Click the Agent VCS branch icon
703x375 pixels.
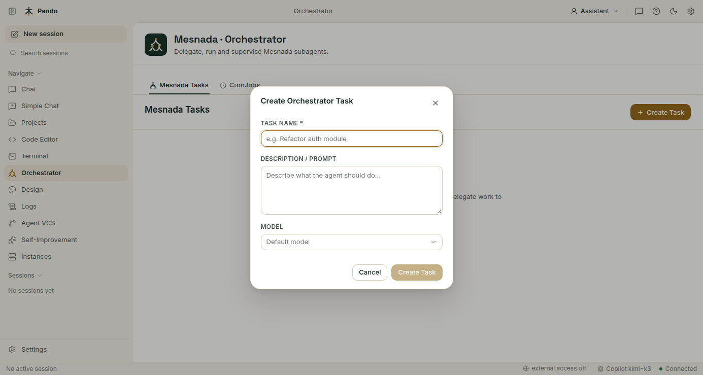pyautogui.click(x=12, y=223)
